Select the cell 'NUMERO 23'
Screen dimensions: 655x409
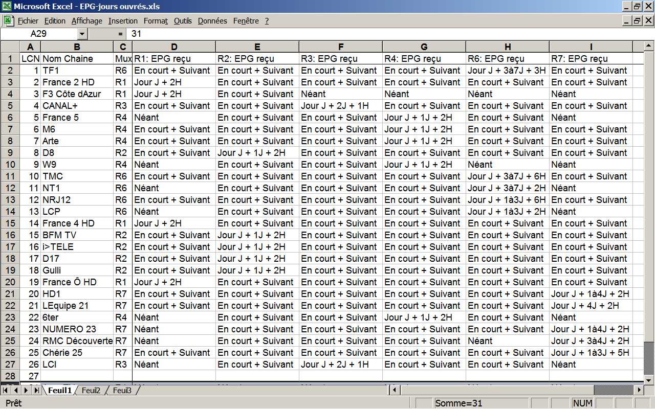point(77,329)
